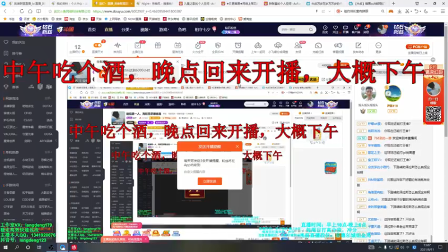Select DOTA2 category in sidebar
448x252 pixels.
[x=48, y=106]
